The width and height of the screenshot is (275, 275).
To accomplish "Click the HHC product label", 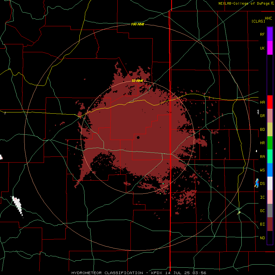I will tap(269, 18).
